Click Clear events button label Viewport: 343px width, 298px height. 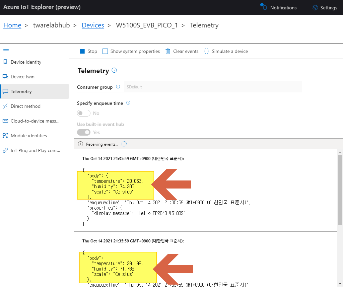click(186, 51)
